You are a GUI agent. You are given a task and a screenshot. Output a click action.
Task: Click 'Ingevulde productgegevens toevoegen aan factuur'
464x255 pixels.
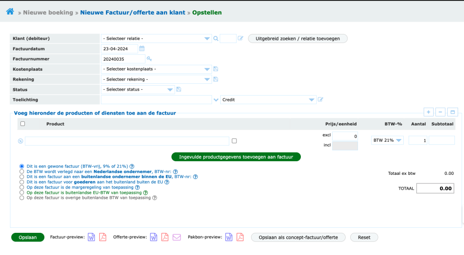point(236,157)
